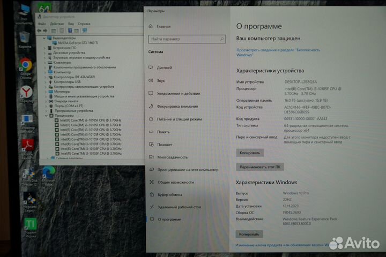Open Справка menu in Device Manager
The width and height of the screenshot is (386, 257).
[x=84, y=24]
